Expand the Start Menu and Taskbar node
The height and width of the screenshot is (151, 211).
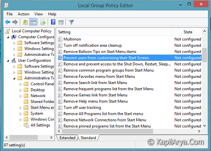(x=21, y=108)
